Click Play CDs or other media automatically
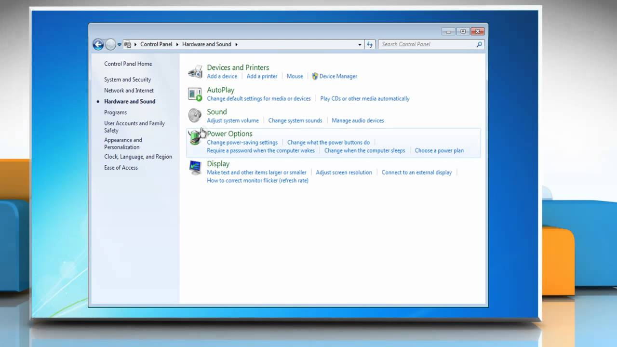Screen dimensions: 617x347 365,99
